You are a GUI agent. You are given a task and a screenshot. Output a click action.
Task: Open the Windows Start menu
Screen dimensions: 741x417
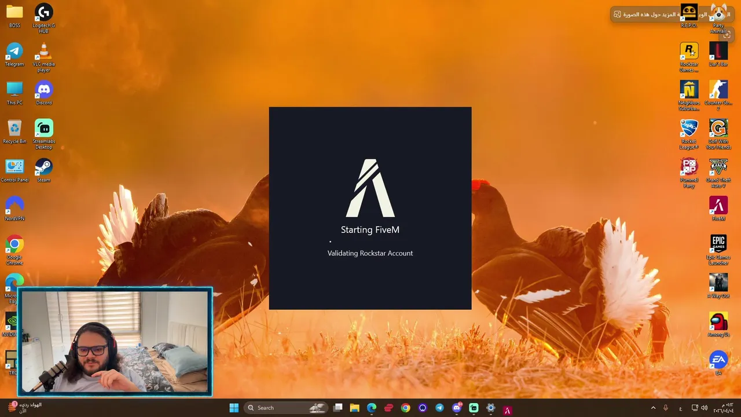tap(234, 408)
